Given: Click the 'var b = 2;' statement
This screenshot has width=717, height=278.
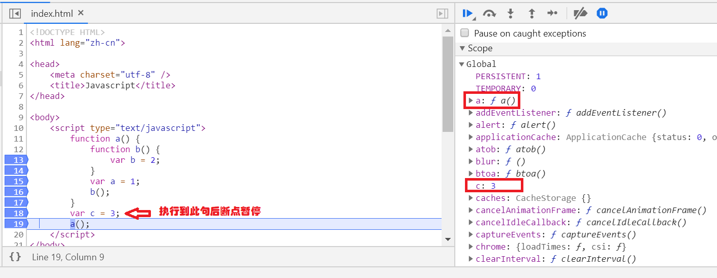Looking at the screenshot, I should 135,160.
